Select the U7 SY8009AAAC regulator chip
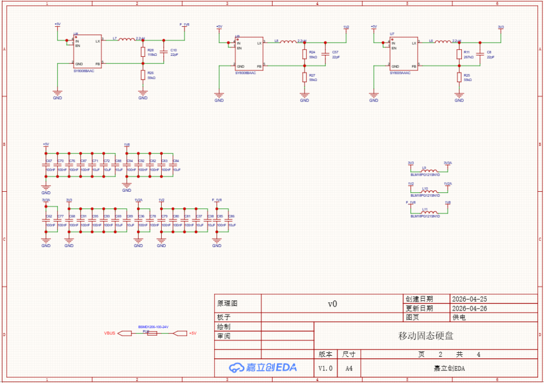Screen dimensions: 544x383 pos(404,54)
